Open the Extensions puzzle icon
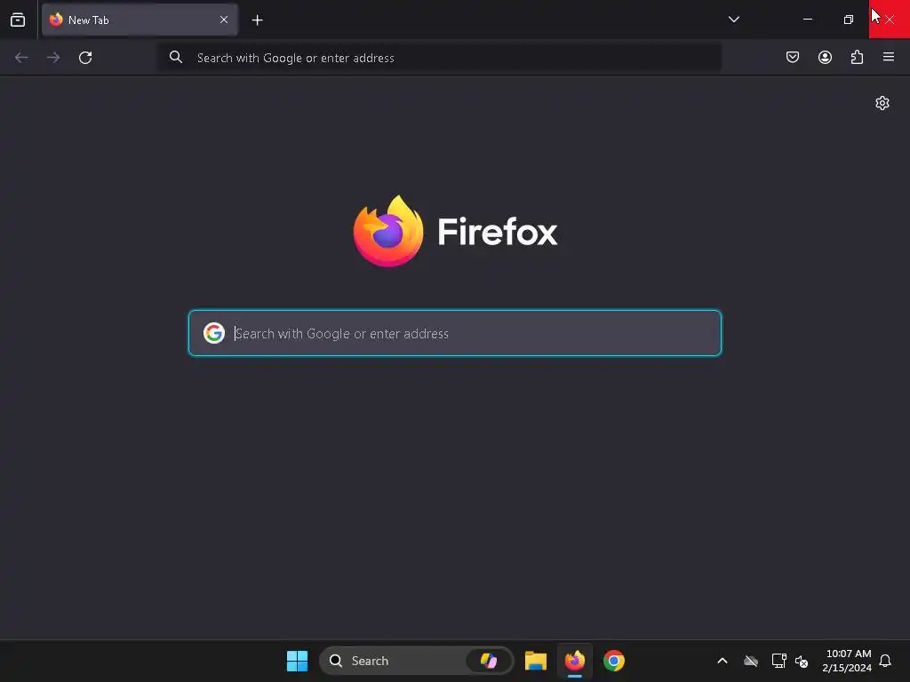Image resolution: width=910 pixels, height=682 pixels. coord(858,57)
